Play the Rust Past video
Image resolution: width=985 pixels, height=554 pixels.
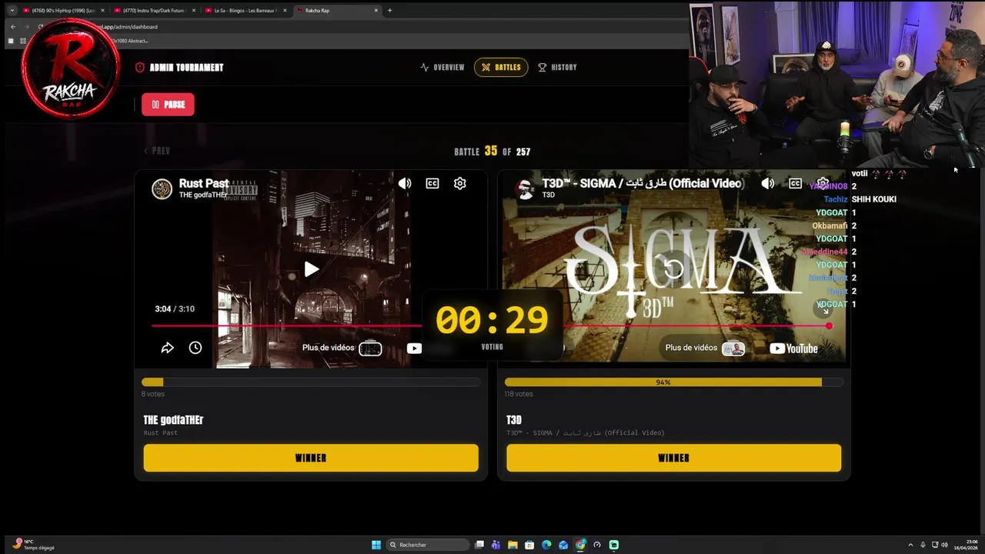pyautogui.click(x=311, y=269)
